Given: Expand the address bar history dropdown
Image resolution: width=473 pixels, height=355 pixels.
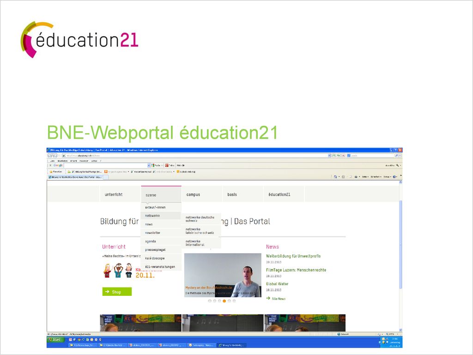Looking at the screenshot, I should (329, 156).
